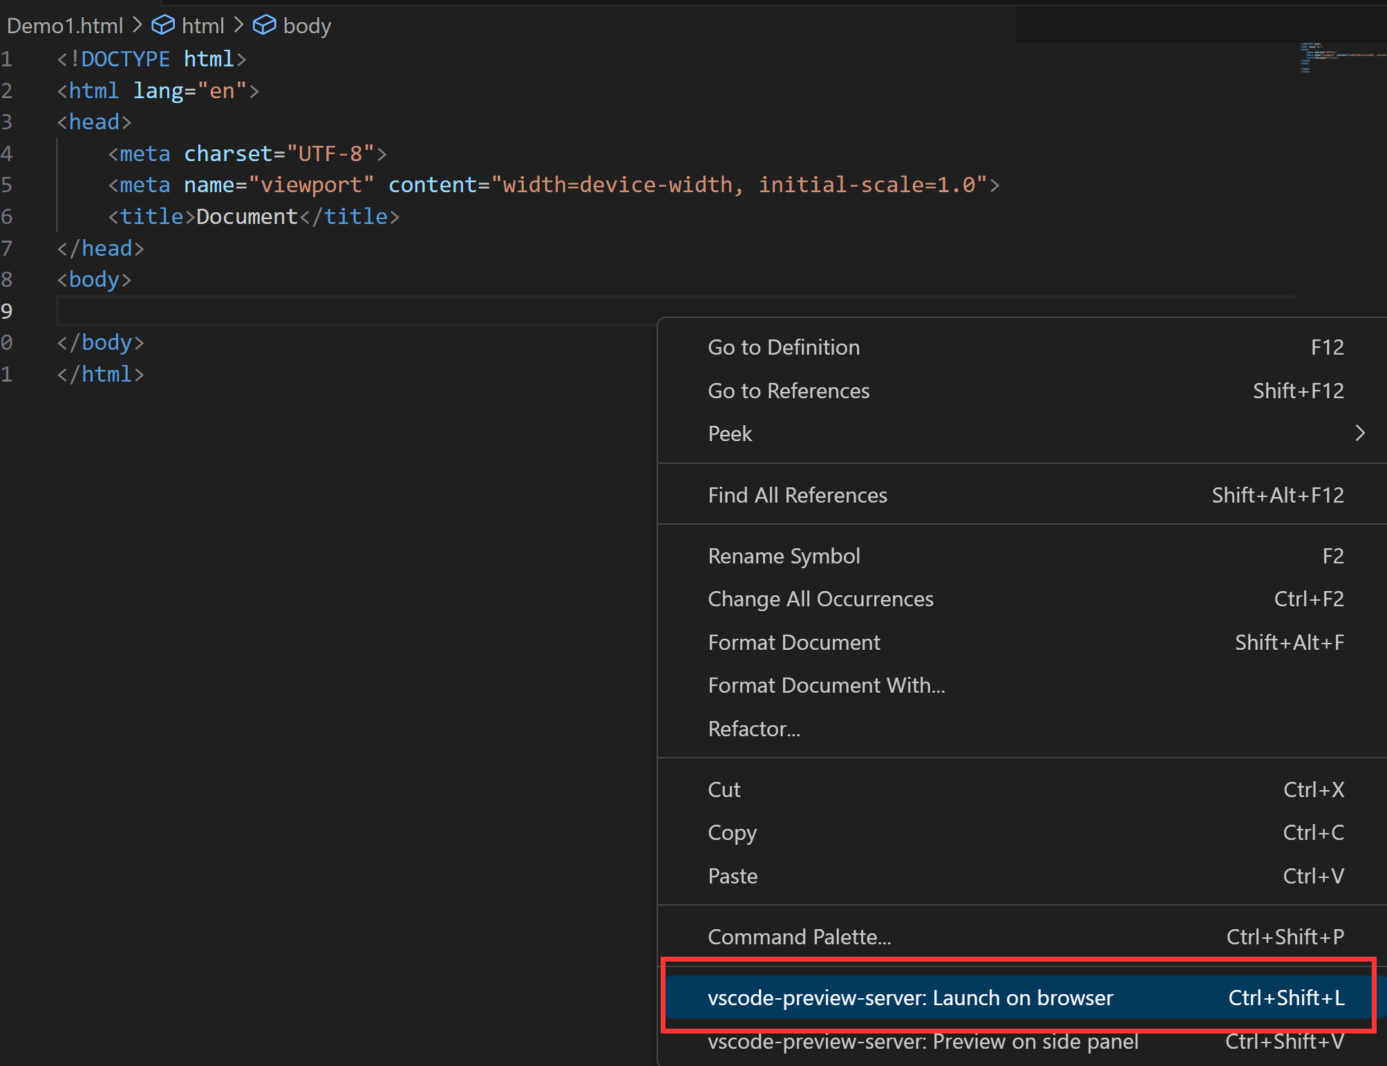Click the body symbol icon in breadcrumb
The width and height of the screenshot is (1387, 1066).
(x=265, y=25)
